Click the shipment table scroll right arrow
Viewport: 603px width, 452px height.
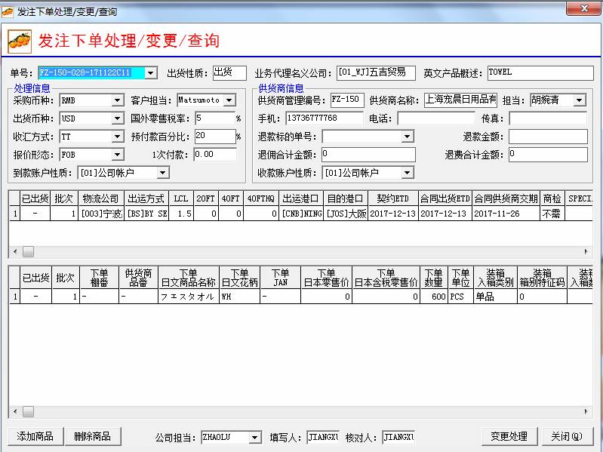(x=586, y=252)
